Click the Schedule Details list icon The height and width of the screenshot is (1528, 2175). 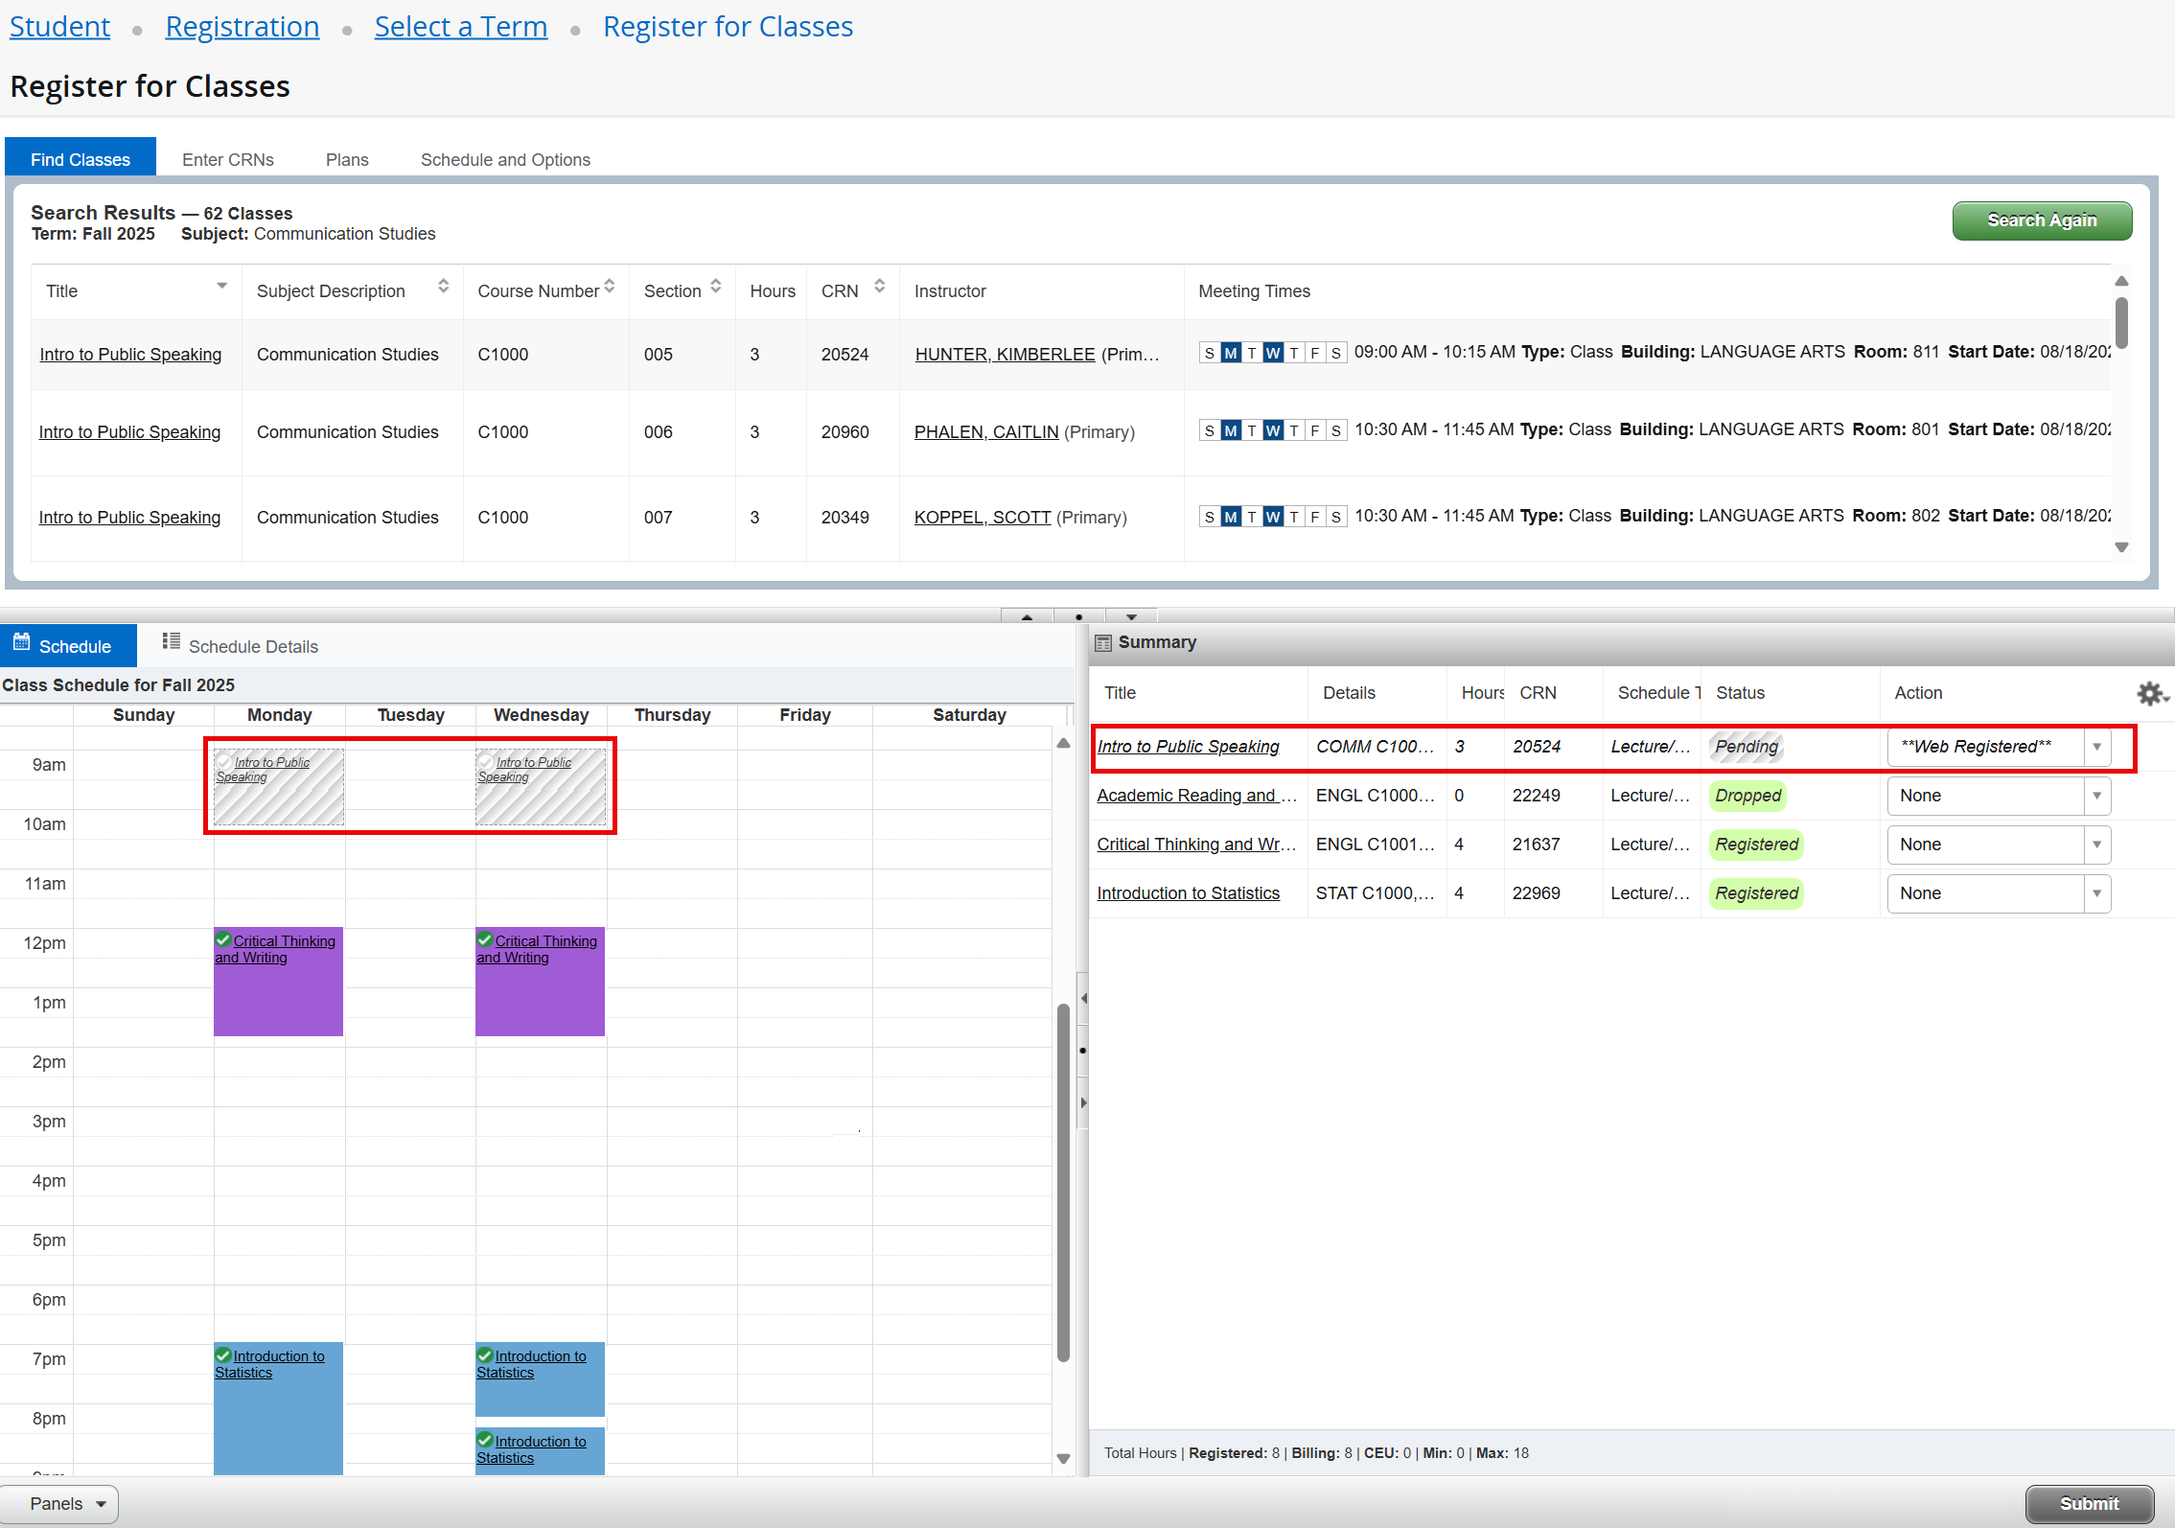click(x=172, y=641)
